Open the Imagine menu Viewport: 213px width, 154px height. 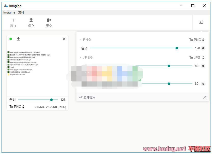tap(9, 12)
